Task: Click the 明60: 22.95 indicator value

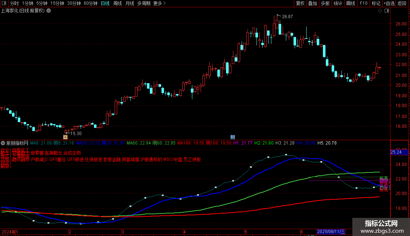Action: (164, 143)
